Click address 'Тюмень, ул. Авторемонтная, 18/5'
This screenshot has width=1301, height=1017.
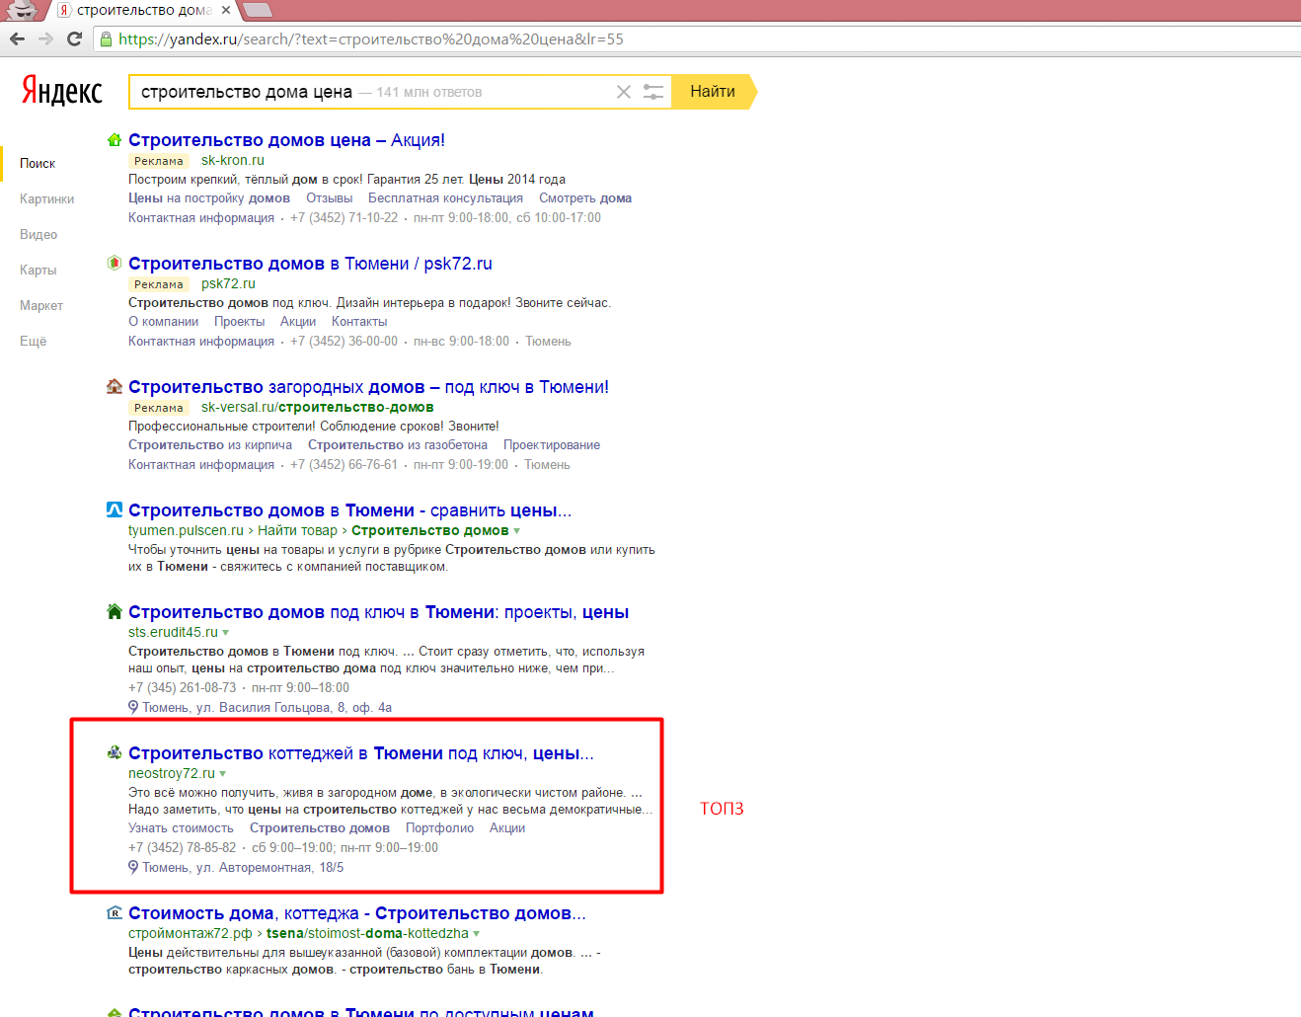[243, 868]
